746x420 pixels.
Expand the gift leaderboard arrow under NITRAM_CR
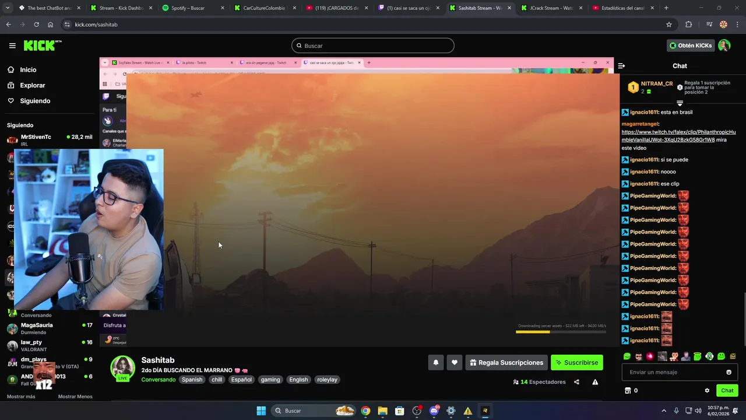680,103
